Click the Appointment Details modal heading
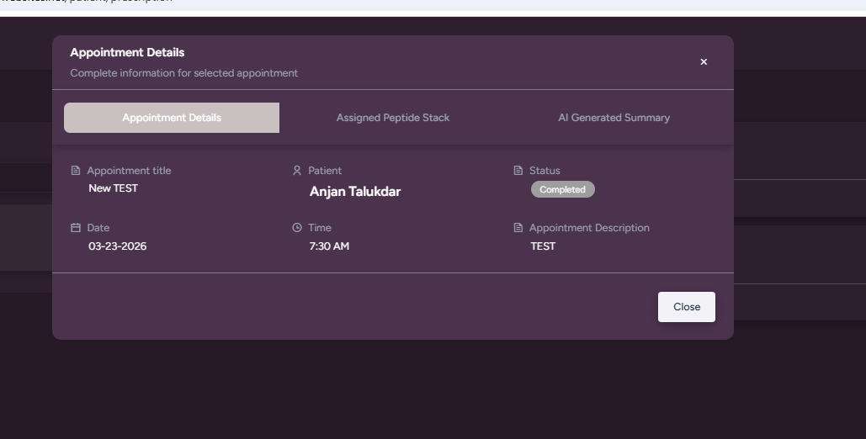This screenshot has width=866, height=439. 127,52
